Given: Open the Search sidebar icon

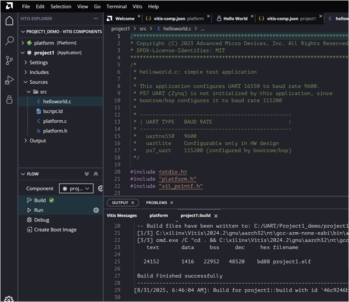Looking at the screenshot, I should pyautogui.click(x=9, y=41).
